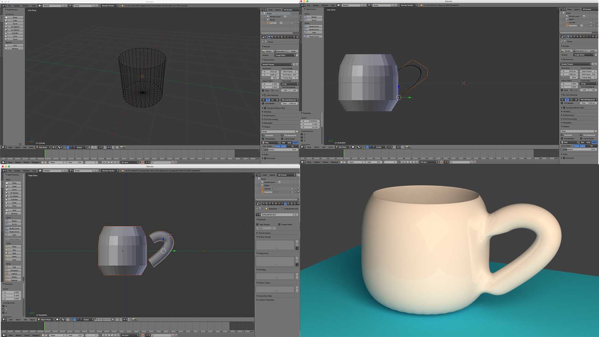
Task: Expand Shading panel in the top-left window
Action: point(268,112)
